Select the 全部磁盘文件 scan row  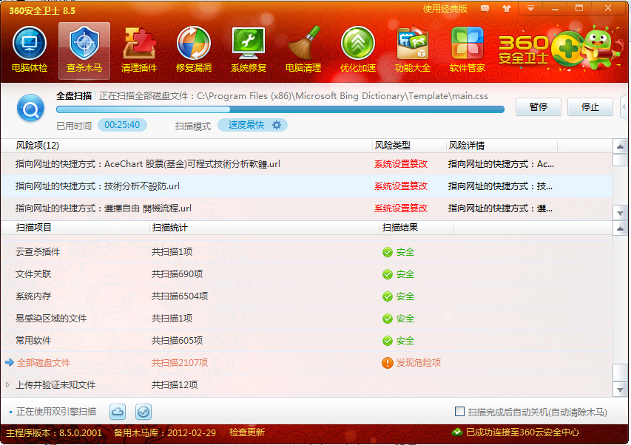tap(307, 363)
